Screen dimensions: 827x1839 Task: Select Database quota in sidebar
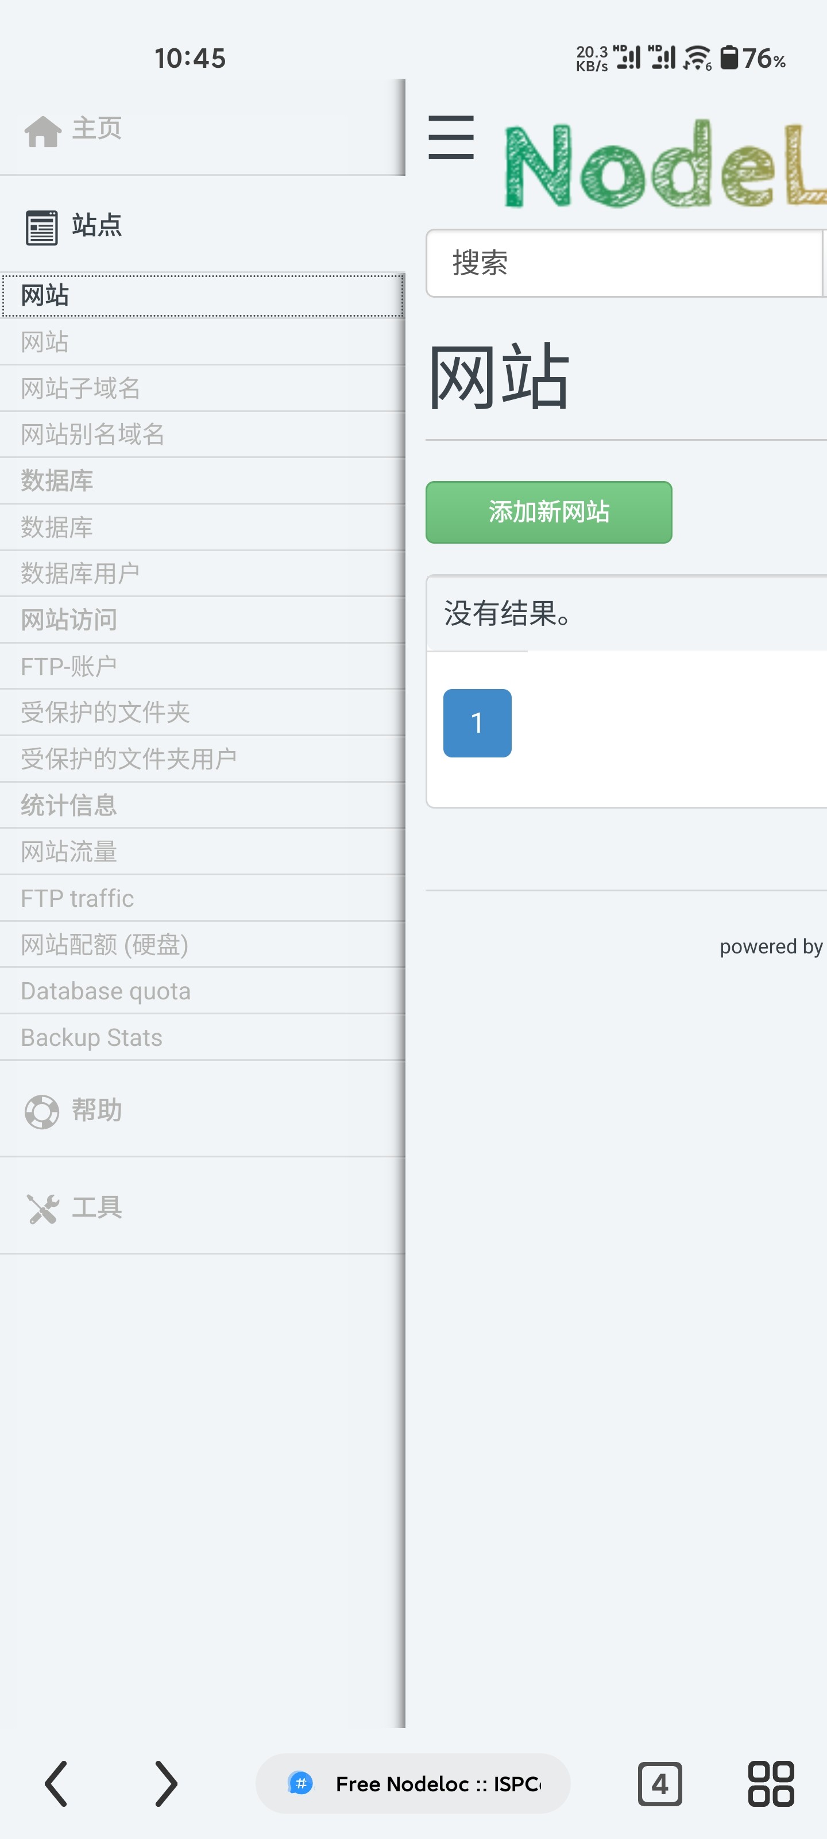tap(203, 991)
